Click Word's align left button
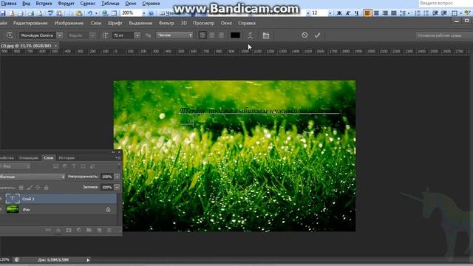The image size is (473, 266). [368, 13]
